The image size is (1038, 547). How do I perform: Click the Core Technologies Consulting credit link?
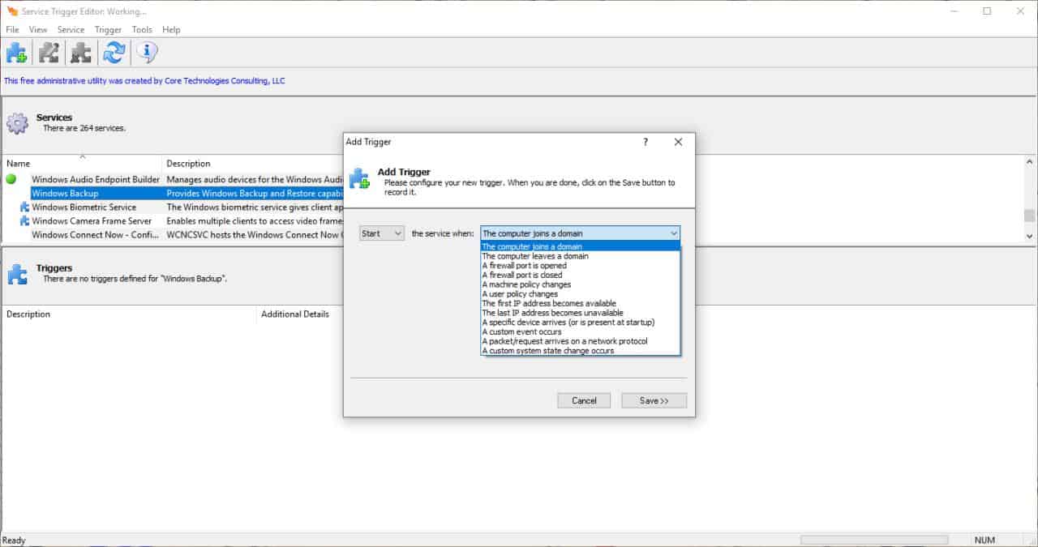tap(144, 81)
